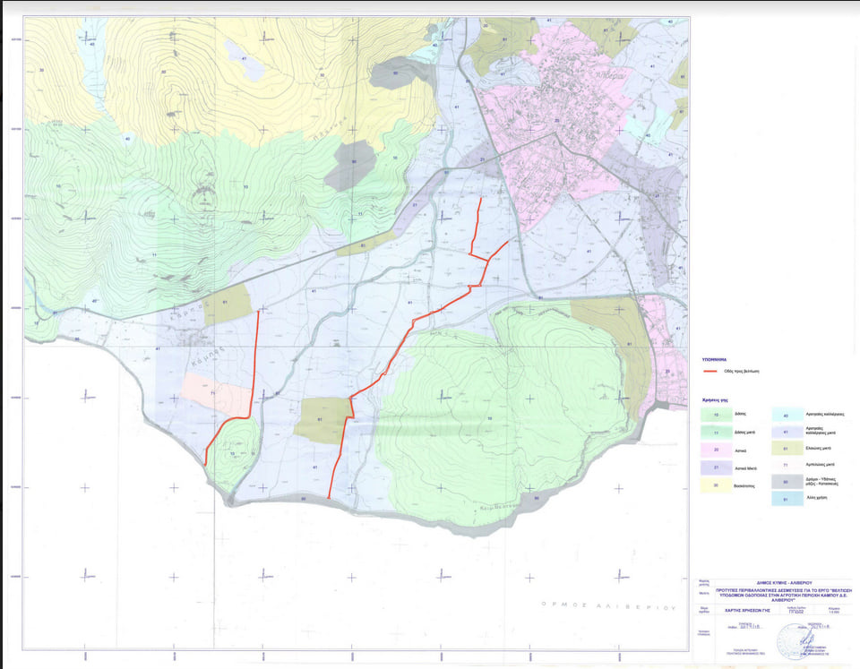Click the 'ΔΗΜΟΣ ΚΥΜΗΣ - ΑΛΙΒΕΡΙΟΥ' title
The image size is (860, 669).
785,583
